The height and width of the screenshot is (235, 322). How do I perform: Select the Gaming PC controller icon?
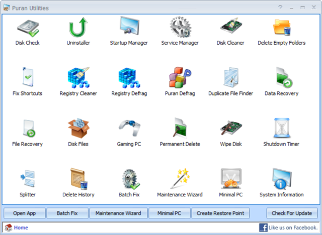[129, 128]
